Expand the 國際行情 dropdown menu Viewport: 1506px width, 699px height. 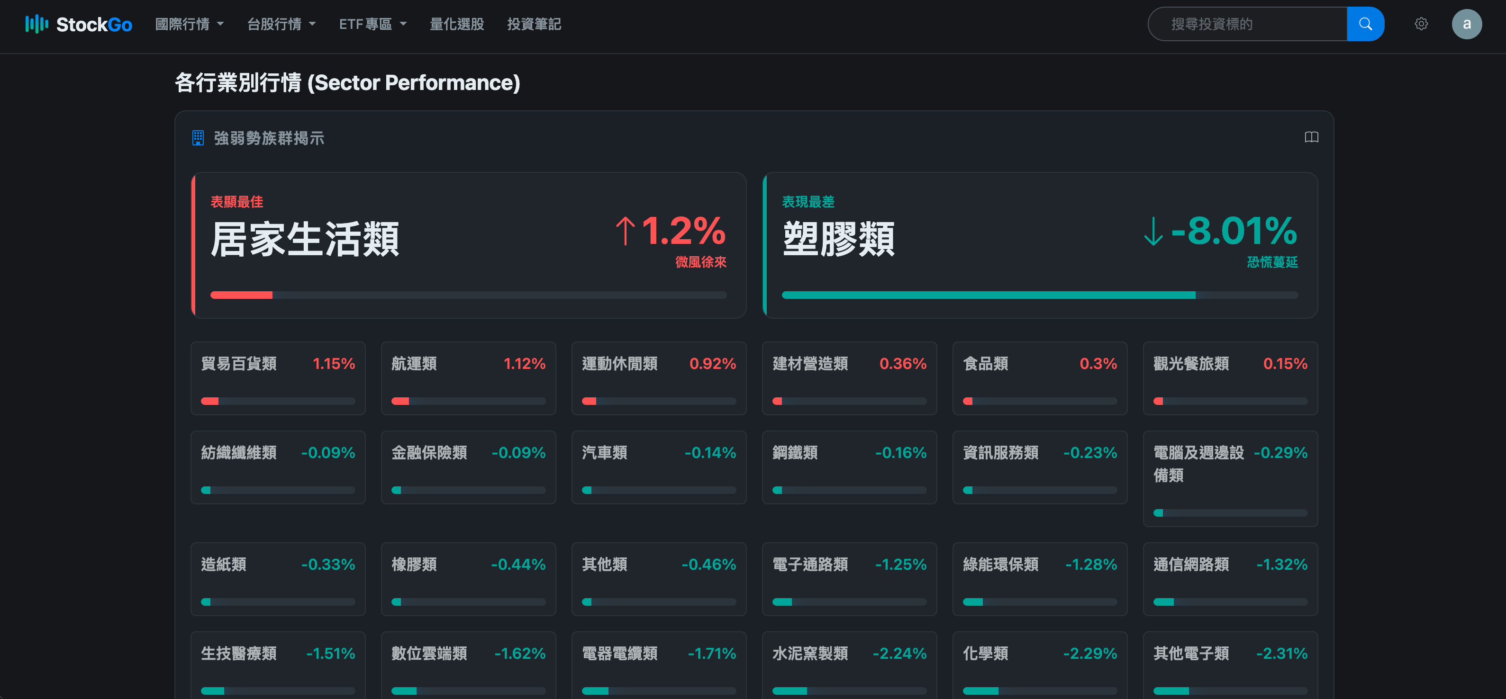point(190,24)
